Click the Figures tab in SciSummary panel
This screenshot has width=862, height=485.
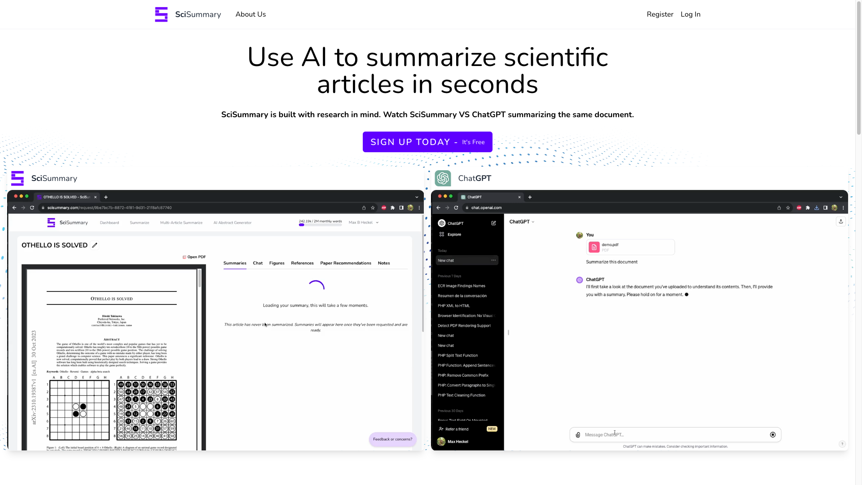click(277, 263)
